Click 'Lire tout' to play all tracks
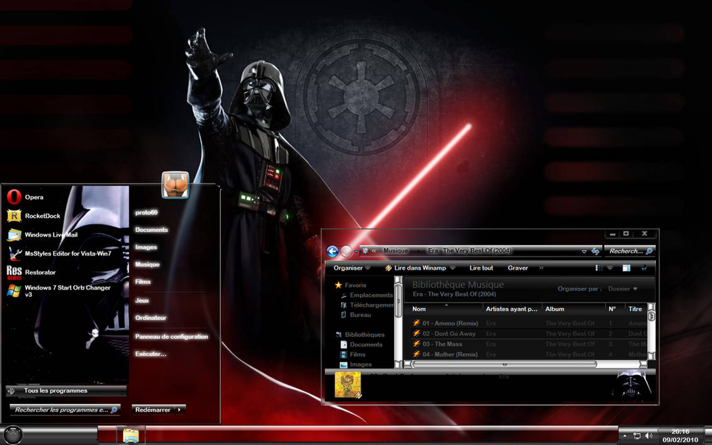This screenshot has height=445, width=712. click(480, 268)
